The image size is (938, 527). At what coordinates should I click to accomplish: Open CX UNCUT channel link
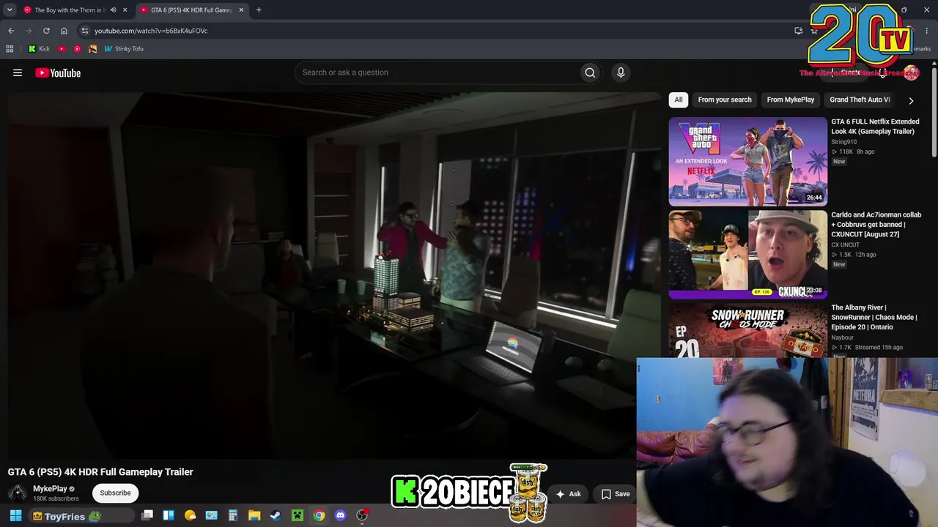(846, 245)
